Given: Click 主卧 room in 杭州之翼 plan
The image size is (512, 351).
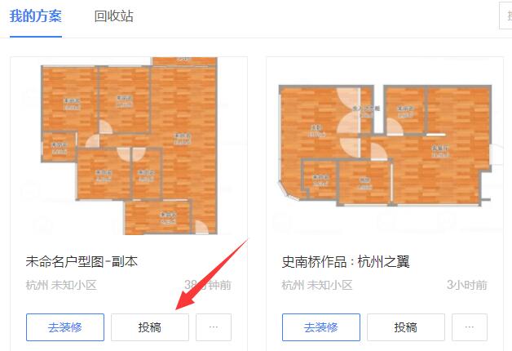Looking at the screenshot, I should point(316,127).
